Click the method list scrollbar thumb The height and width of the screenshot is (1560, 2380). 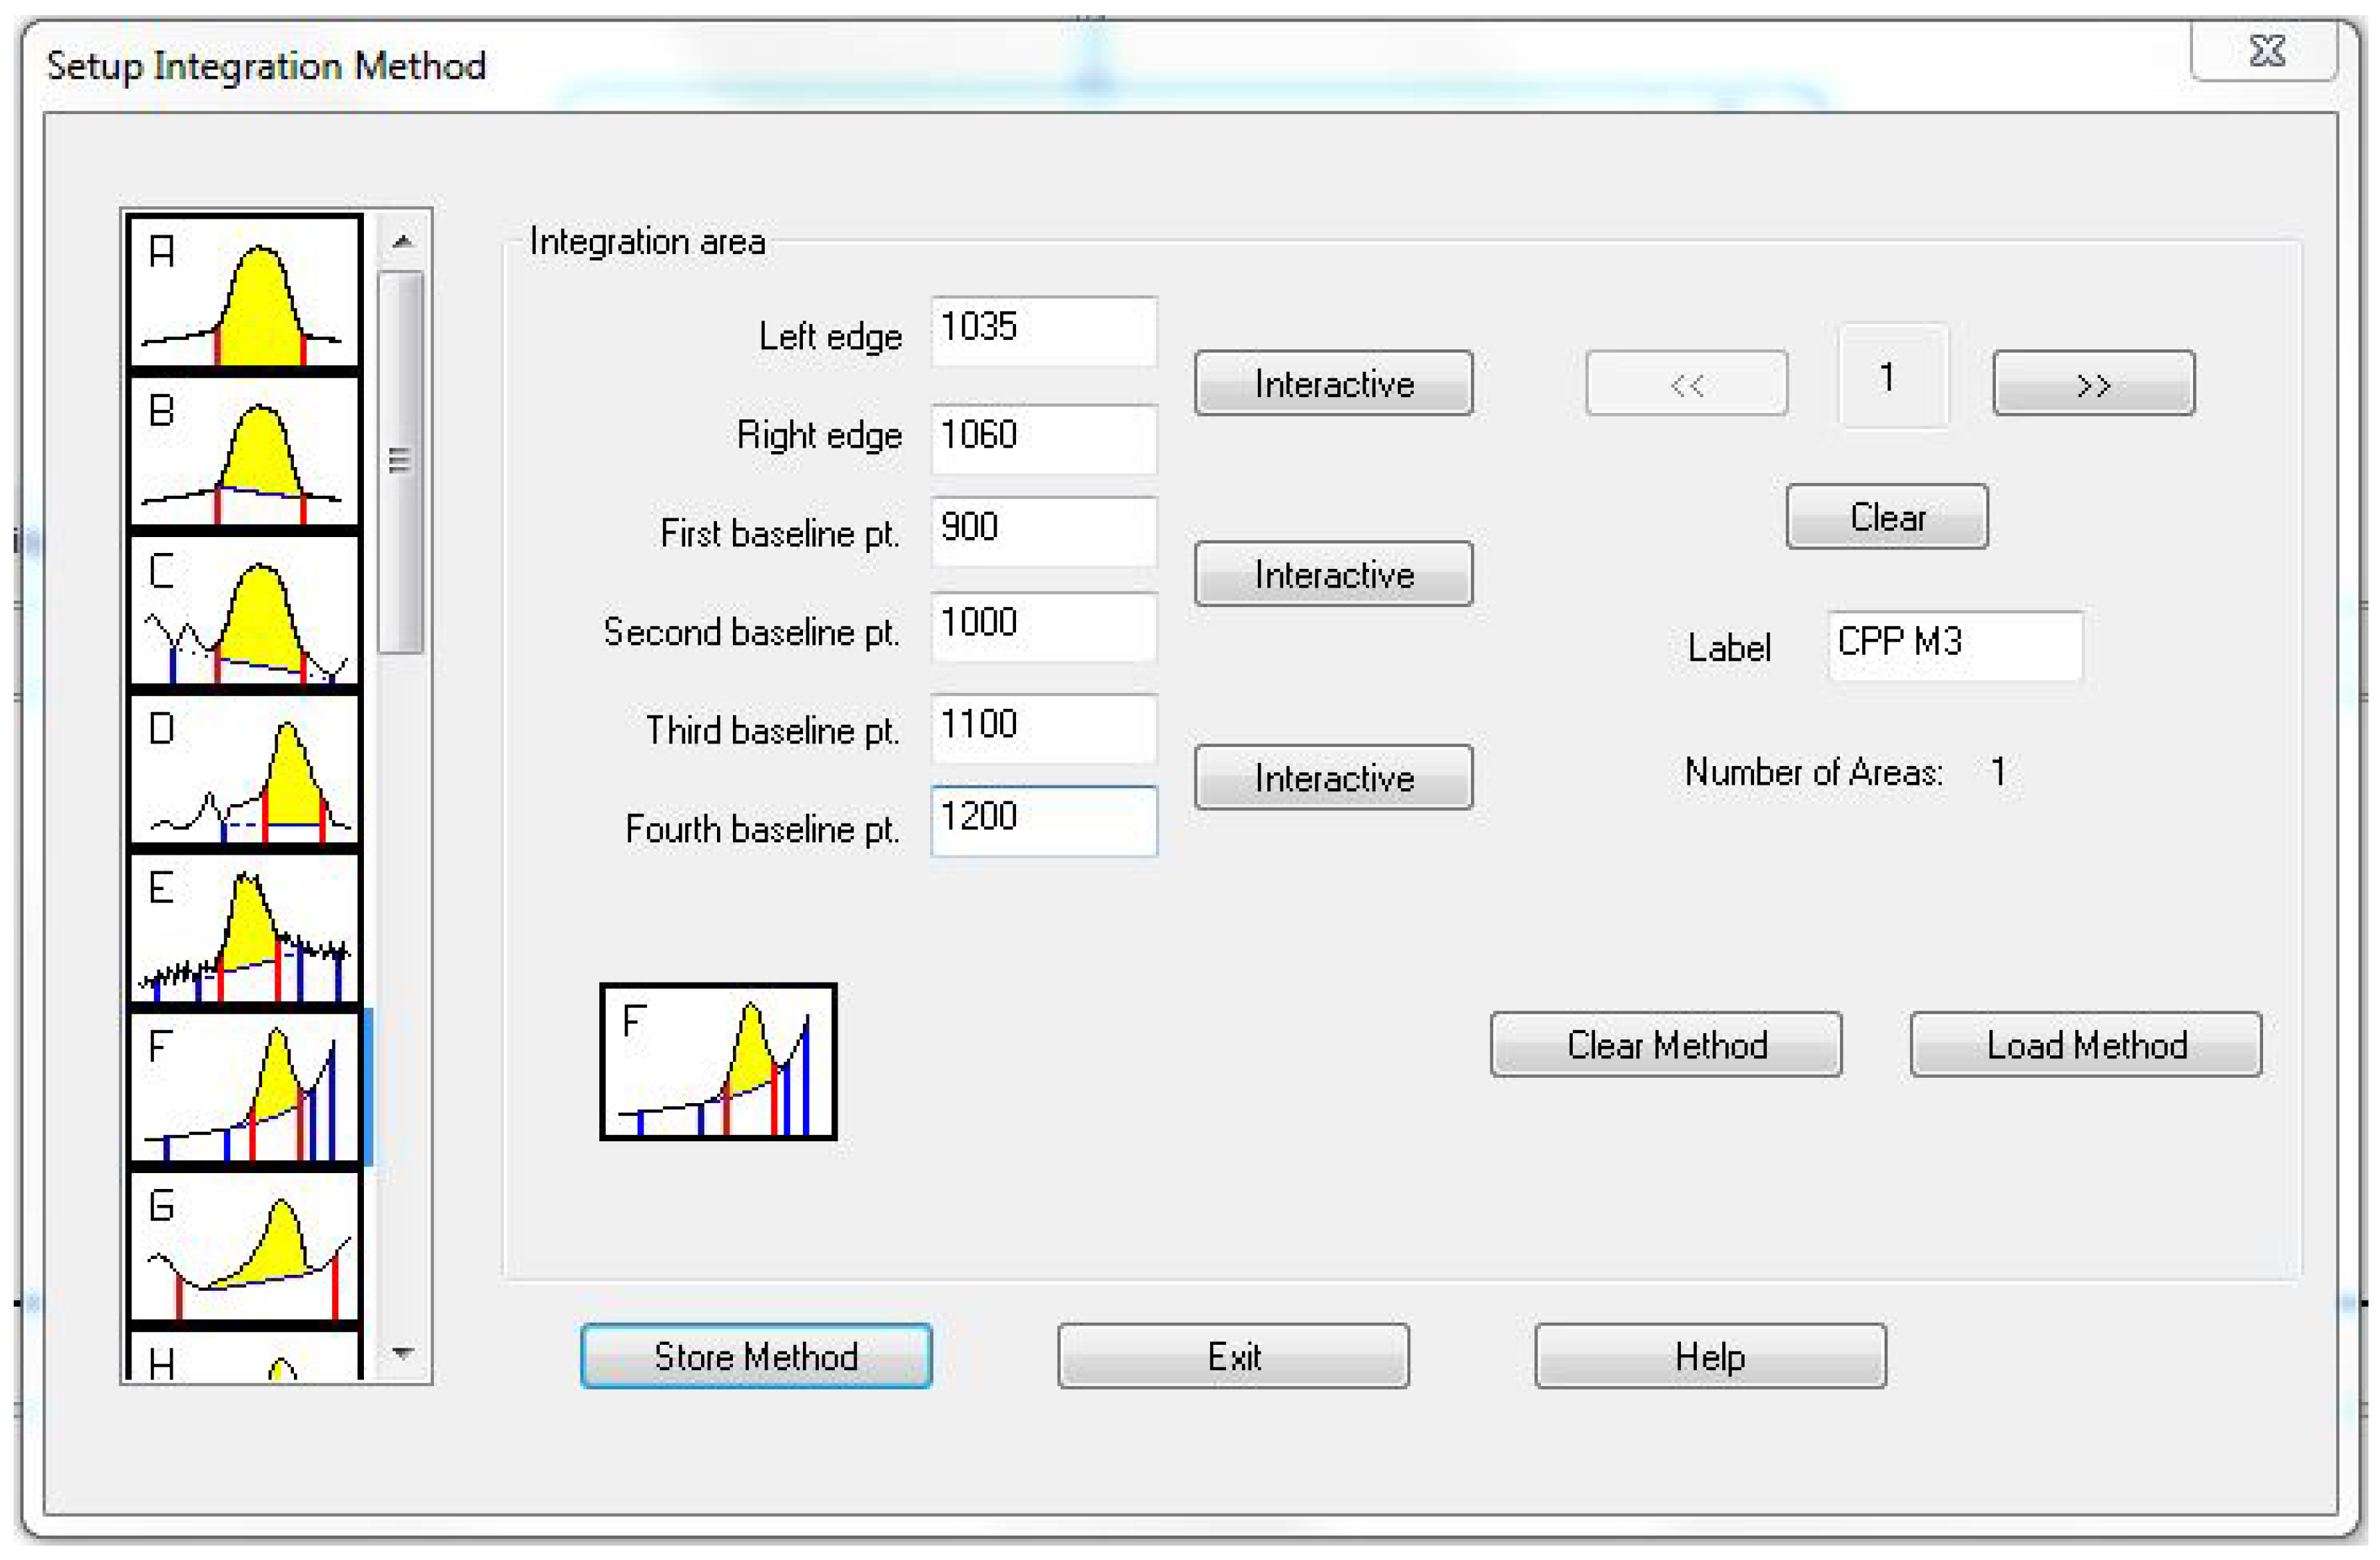coord(401,461)
